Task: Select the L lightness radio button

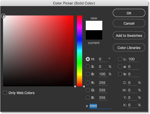Action: (x=120, y=59)
